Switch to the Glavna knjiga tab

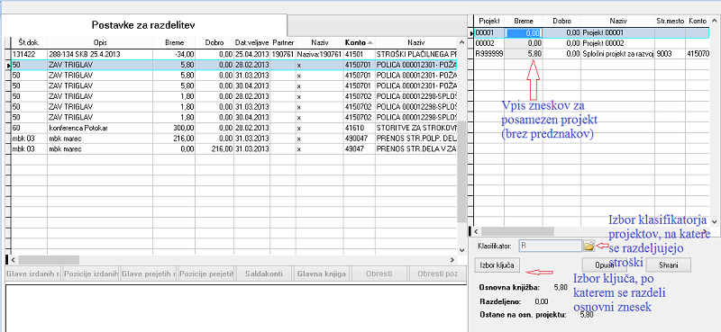[x=322, y=274]
